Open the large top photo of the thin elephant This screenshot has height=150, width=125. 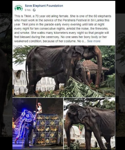point(64,71)
